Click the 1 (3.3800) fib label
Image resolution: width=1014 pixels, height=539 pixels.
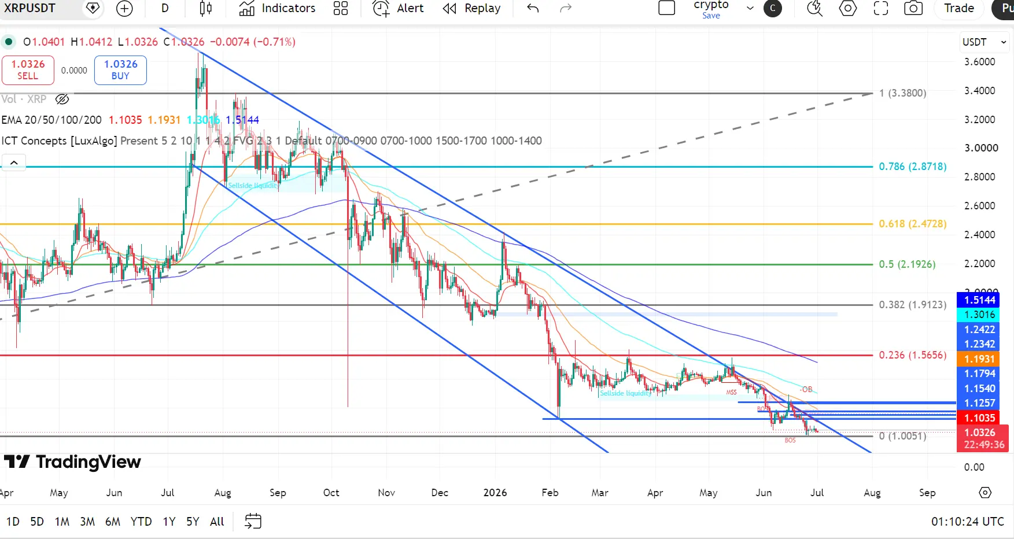coord(902,93)
